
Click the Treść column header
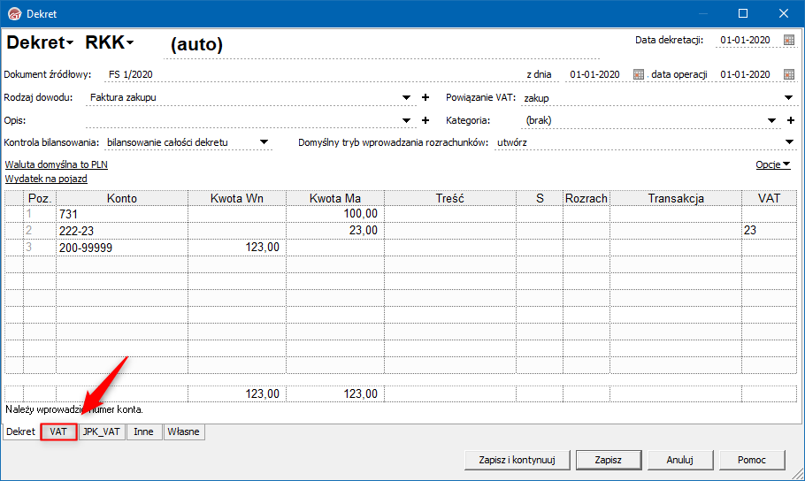[450, 198]
